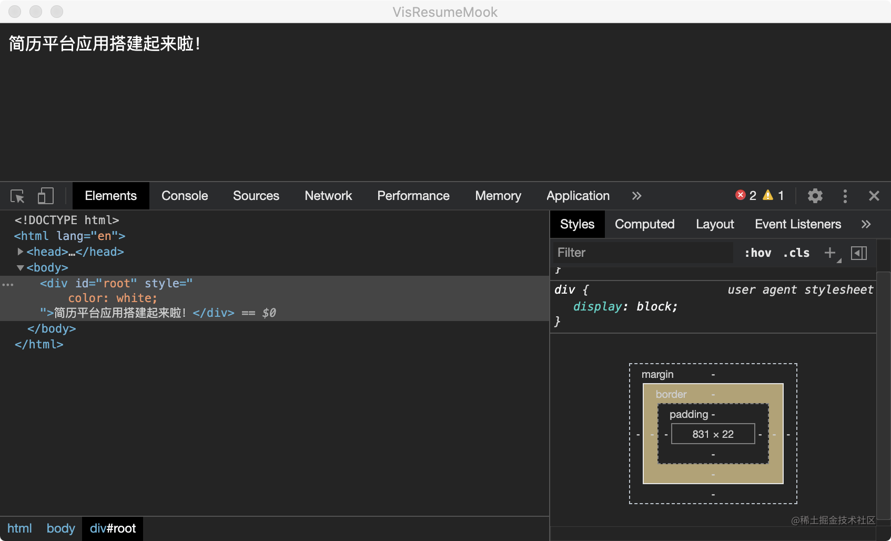This screenshot has width=891, height=541.
Task: Add a new style rule with plus icon
Action: (830, 253)
